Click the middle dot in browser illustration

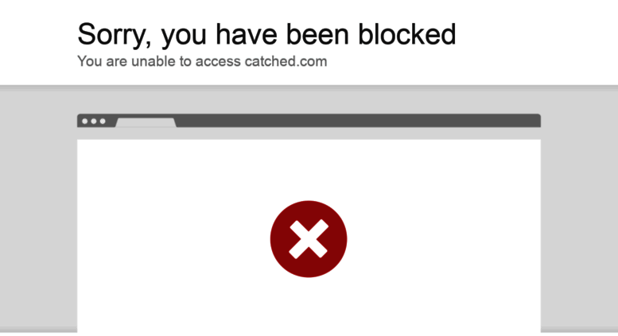coord(94,122)
